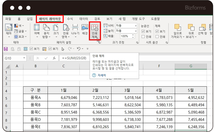Uncheck gridlines View (눈금선 보기) checkbox
215x132 pixels.
click(143, 31)
